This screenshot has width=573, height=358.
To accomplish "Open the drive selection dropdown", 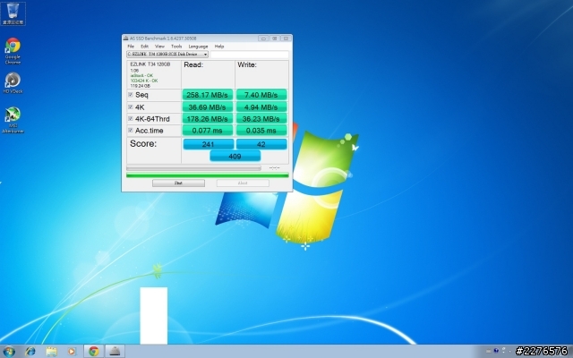I will (x=167, y=54).
